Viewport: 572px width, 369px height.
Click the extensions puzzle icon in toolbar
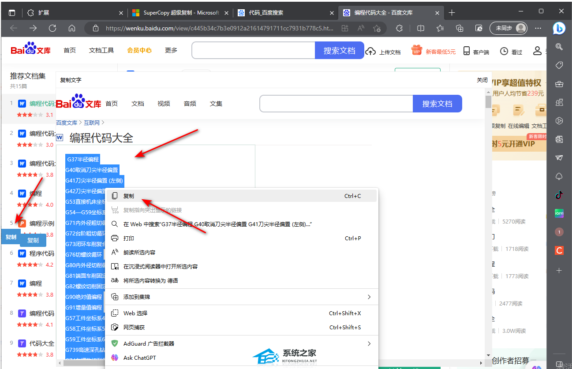399,28
